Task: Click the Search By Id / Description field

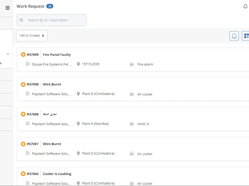Action: [x=52, y=20]
